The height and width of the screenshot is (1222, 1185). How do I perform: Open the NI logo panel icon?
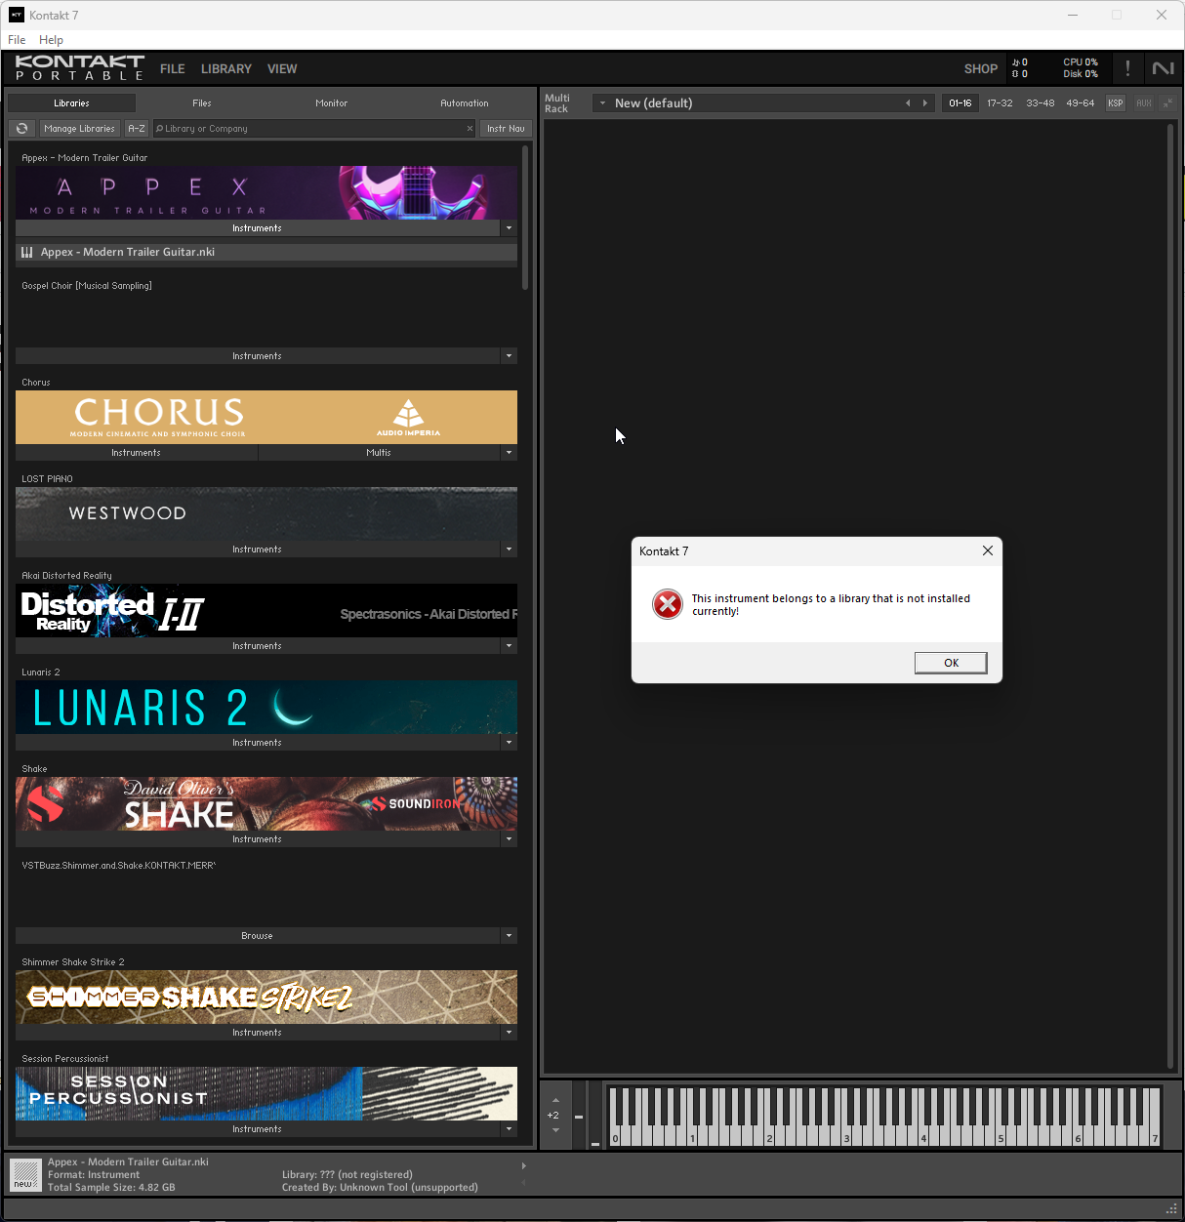(x=1163, y=68)
